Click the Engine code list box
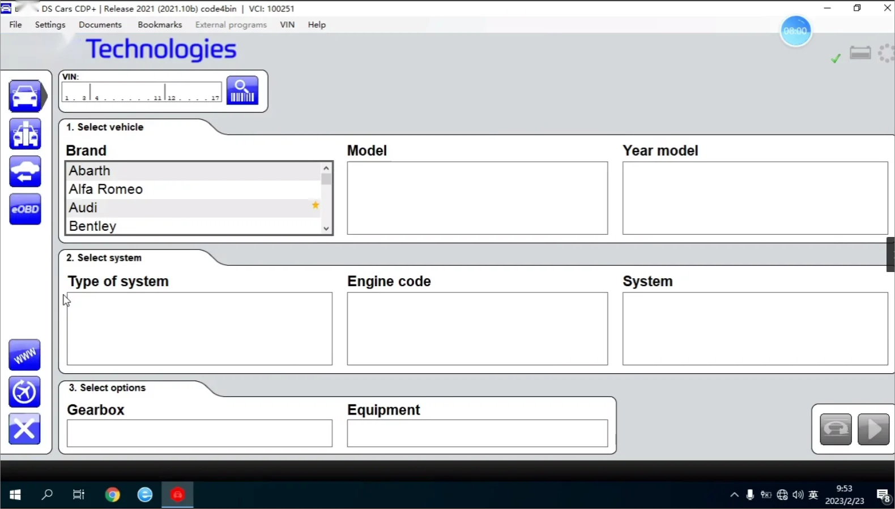895x509 pixels. pos(478,329)
